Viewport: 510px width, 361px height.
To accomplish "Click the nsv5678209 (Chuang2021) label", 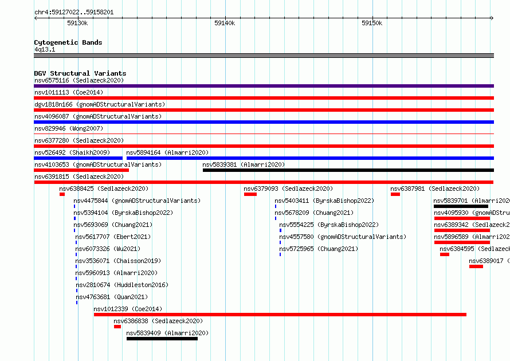I will tap(314, 213).
